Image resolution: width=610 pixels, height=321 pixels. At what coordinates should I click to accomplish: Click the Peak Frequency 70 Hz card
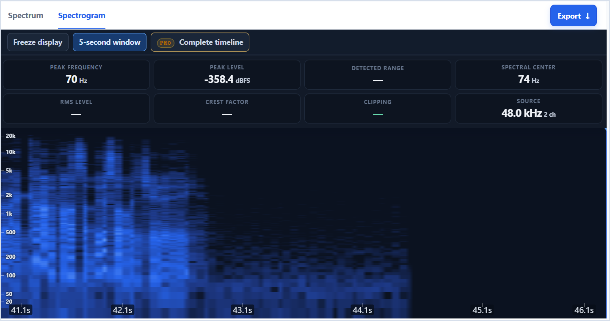pyautogui.click(x=76, y=74)
